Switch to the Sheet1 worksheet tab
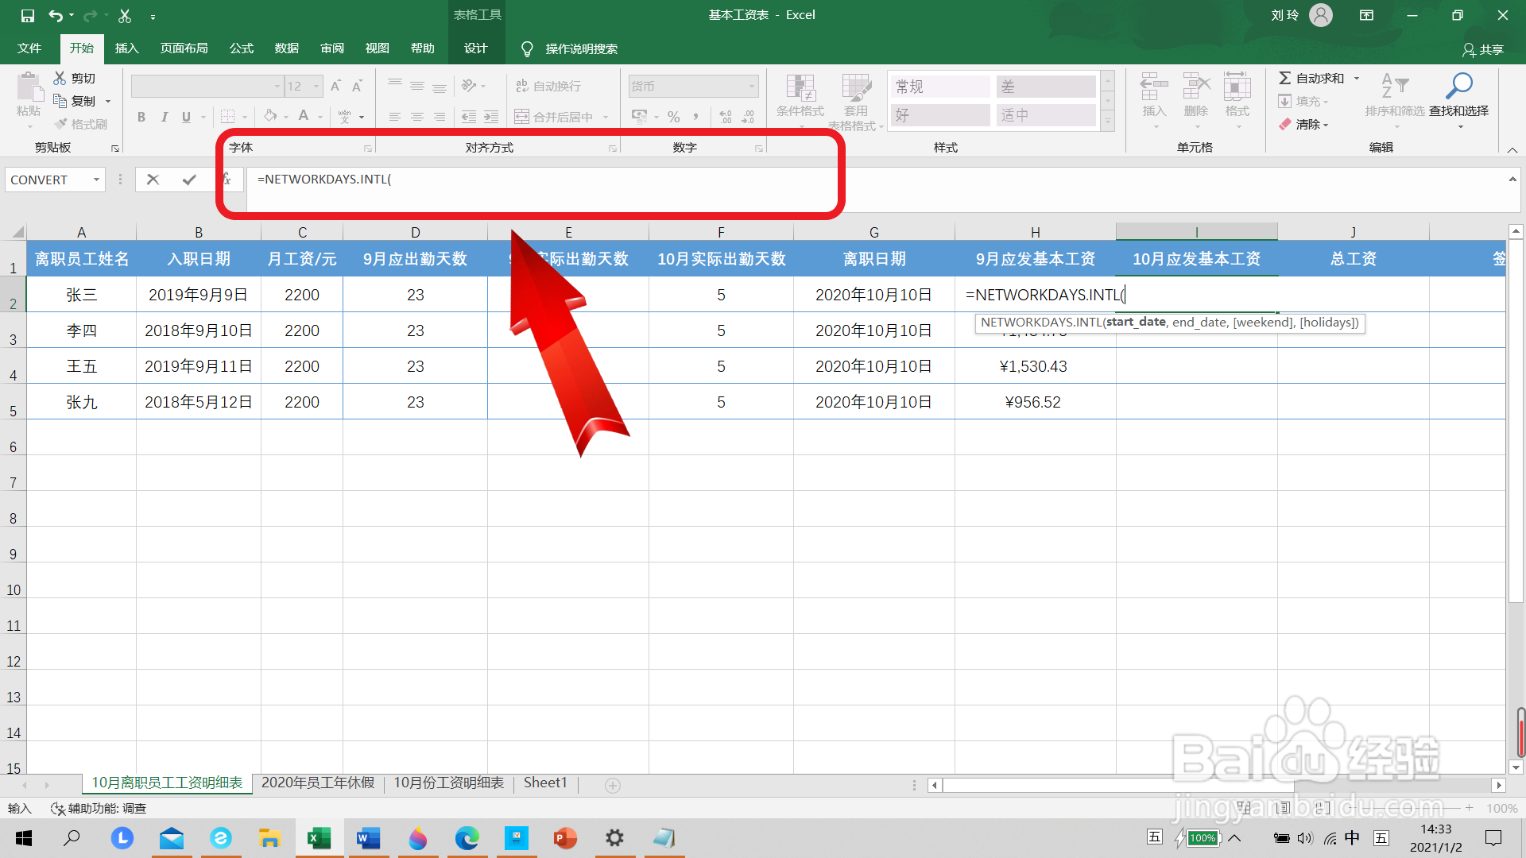1526x858 pixels. point(545,783)
